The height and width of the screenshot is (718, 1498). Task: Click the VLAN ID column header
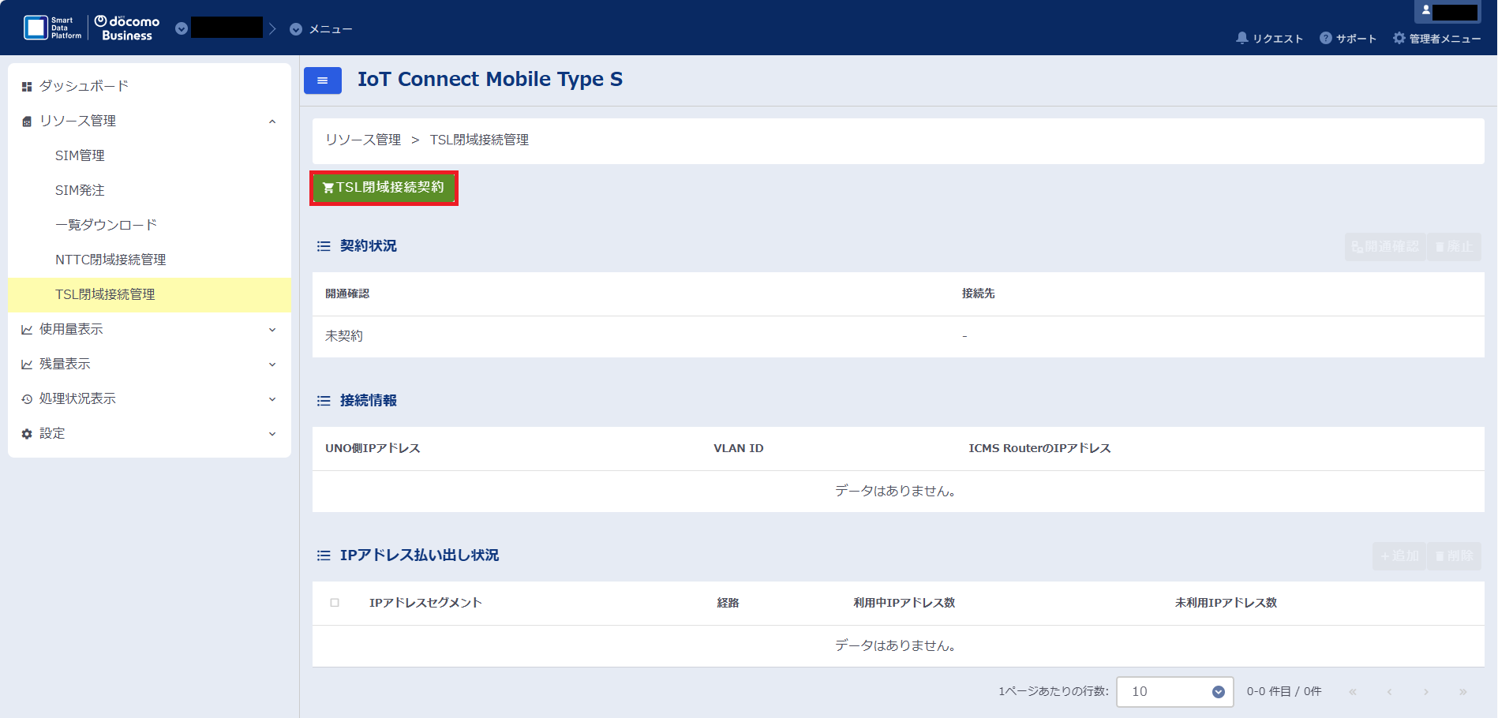(739, 448)
